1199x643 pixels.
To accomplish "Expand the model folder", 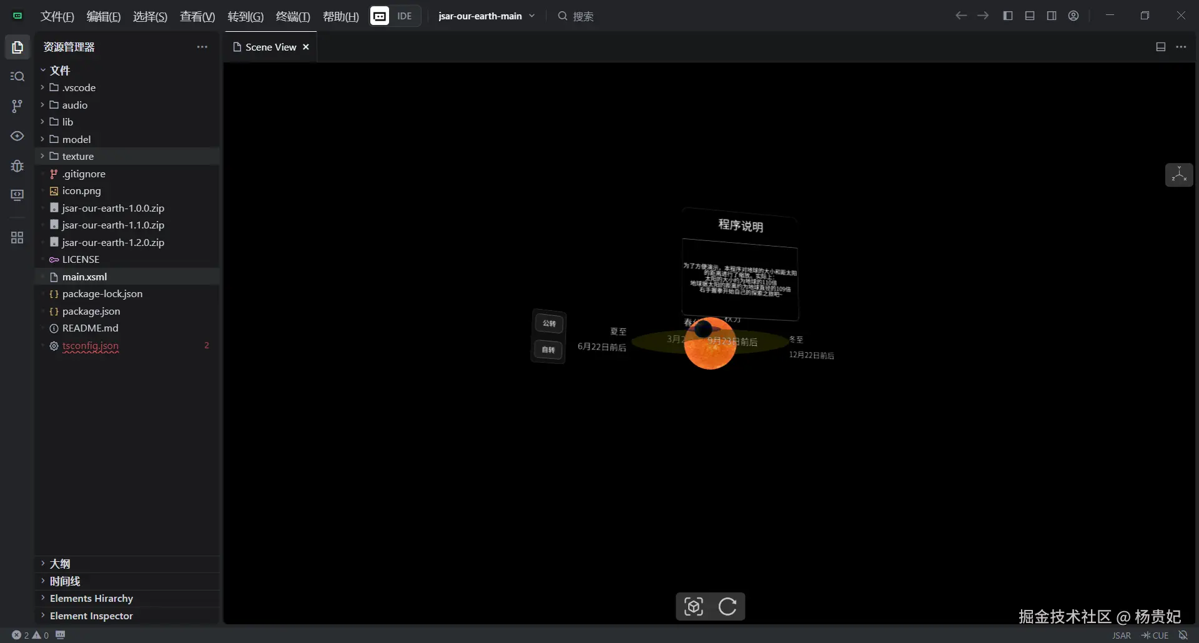I will [x=127, y=139].
